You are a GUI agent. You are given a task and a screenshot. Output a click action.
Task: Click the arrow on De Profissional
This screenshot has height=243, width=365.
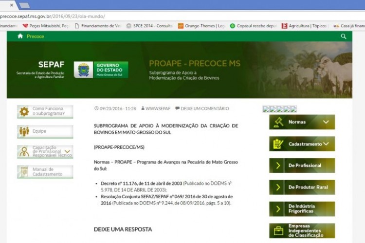tap(278, 165)
